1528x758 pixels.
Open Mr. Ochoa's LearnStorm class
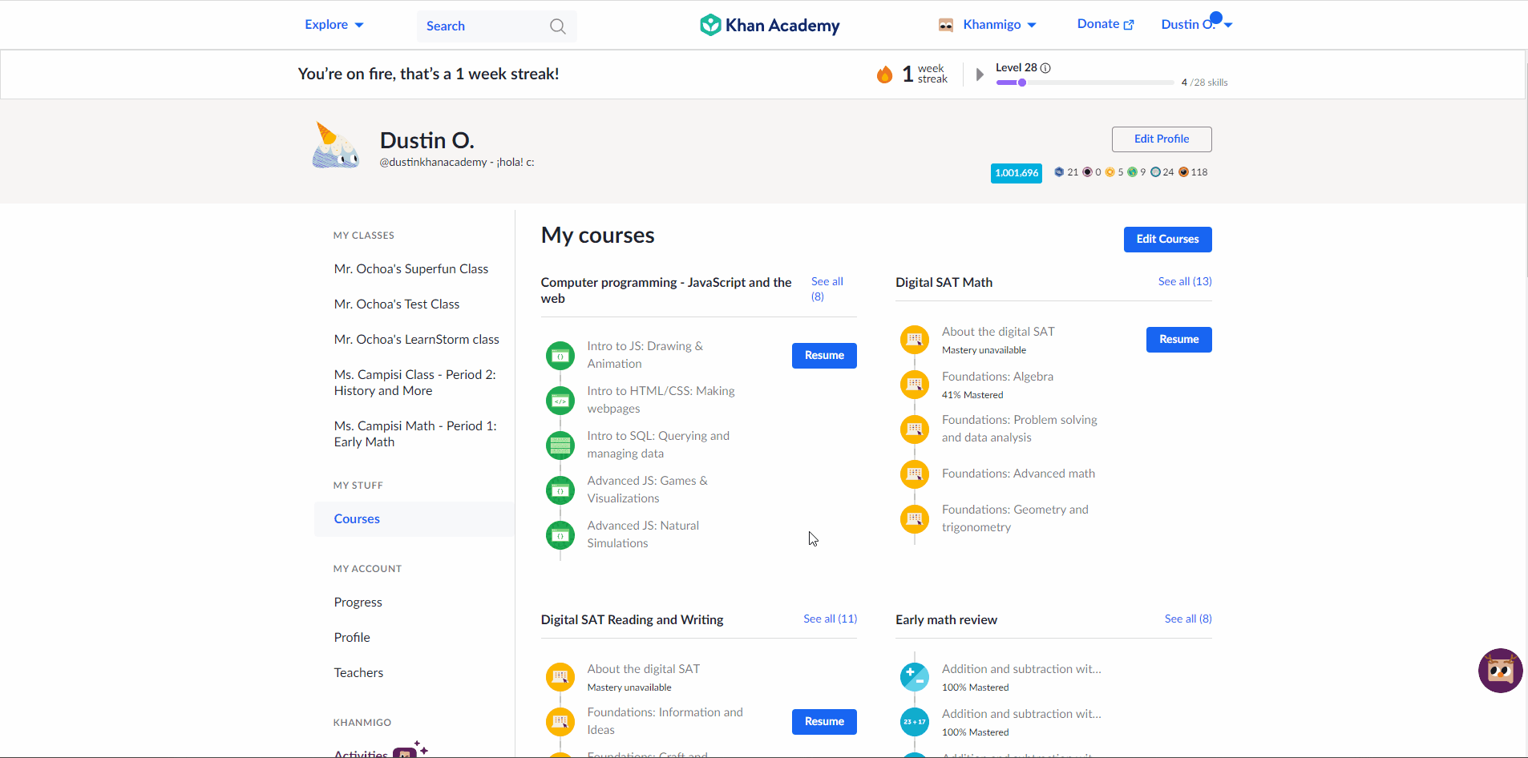tap(417, 340)
